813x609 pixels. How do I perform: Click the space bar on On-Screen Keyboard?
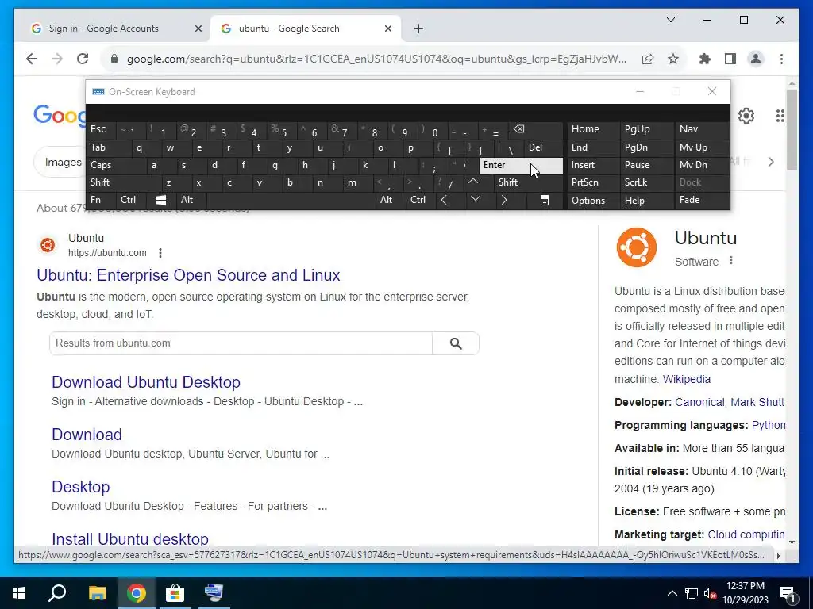291,200
